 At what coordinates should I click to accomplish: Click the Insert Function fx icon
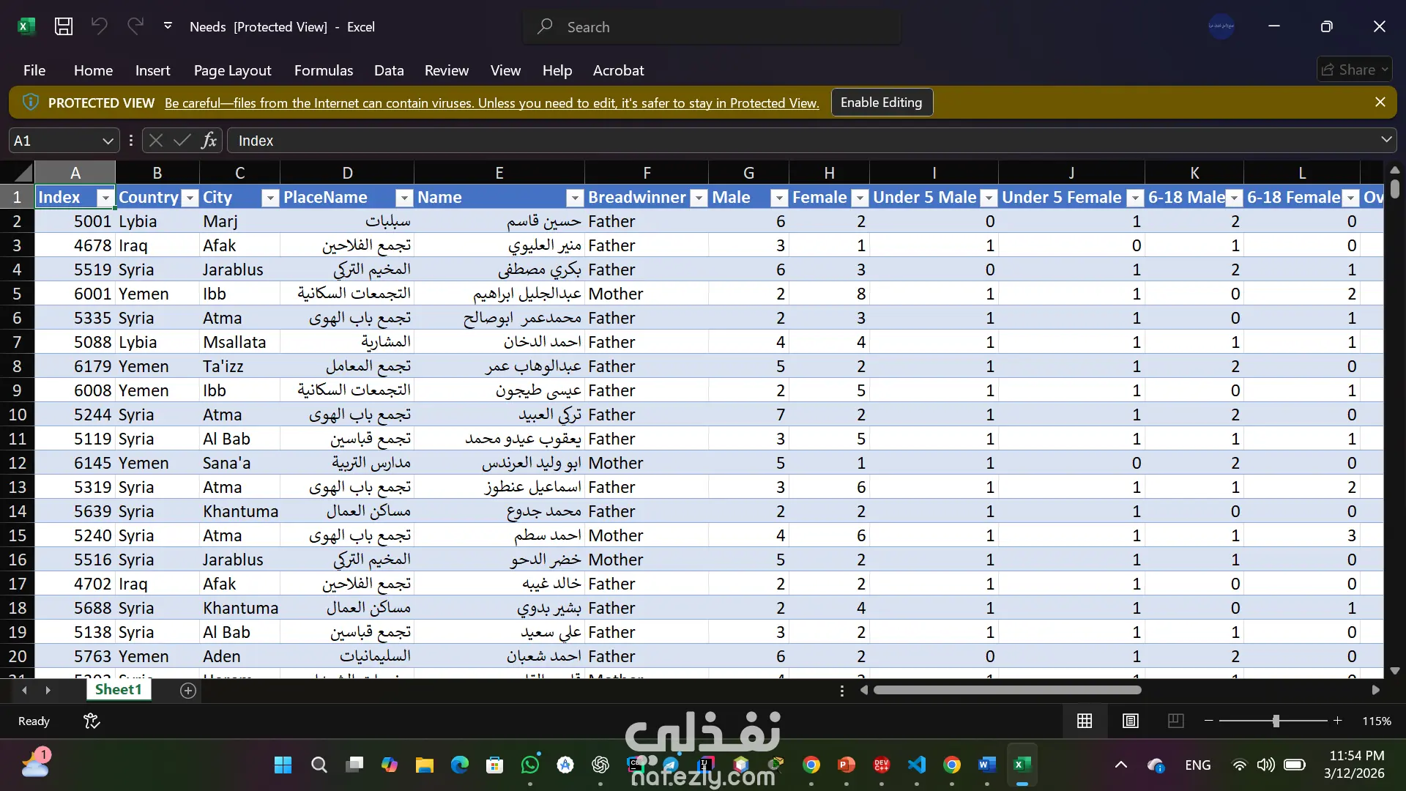(x=209, y=140)
